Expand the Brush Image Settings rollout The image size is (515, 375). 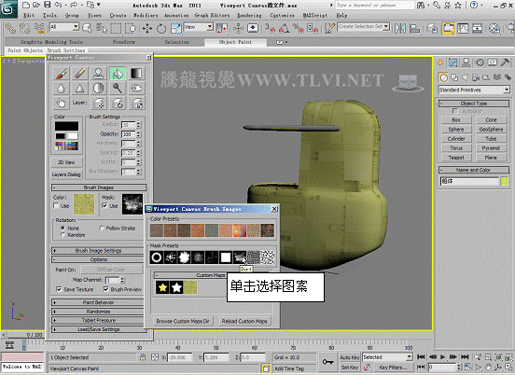click(99, 251)
